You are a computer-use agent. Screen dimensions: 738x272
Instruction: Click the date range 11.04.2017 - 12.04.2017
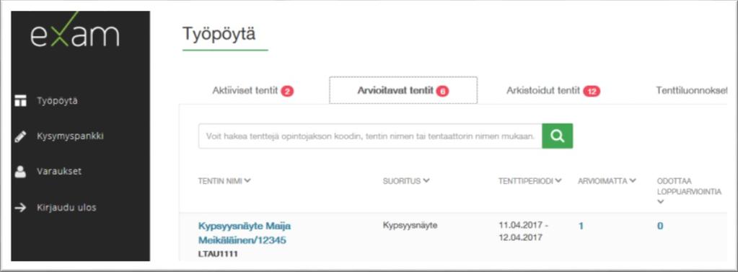coord(523,232)
